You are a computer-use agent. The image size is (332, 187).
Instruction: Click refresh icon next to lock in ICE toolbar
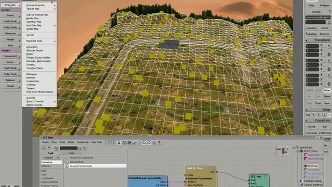click(124, 143)
